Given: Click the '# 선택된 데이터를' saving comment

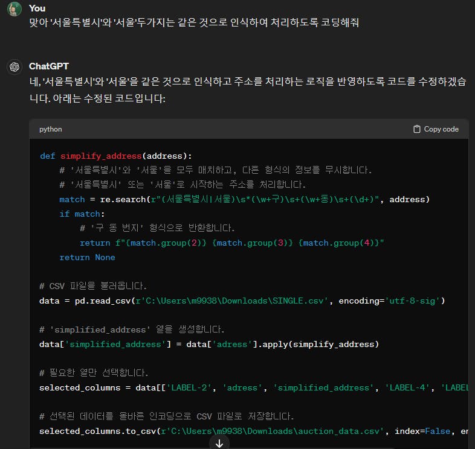Looking at the screenshot, I should tap(167, 416).
